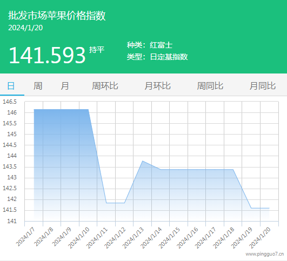Click the 146.5 y-axis label
The image size is (287, 261).
pyautogui.click(x=10, y=102)
